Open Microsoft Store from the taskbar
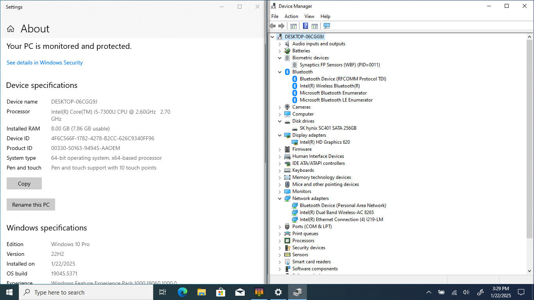The image size is (534, 300). pos(220,292)
